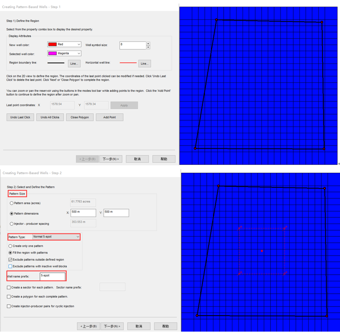Choose Create only one pattern option
Image resolution: width=340 pixels, height=332 pixels.
point(11,246)
